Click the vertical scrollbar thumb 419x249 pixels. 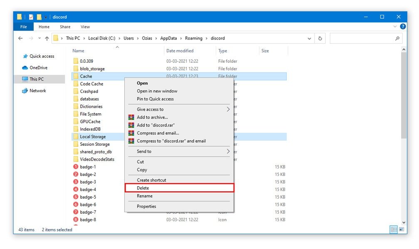(404, 95)
